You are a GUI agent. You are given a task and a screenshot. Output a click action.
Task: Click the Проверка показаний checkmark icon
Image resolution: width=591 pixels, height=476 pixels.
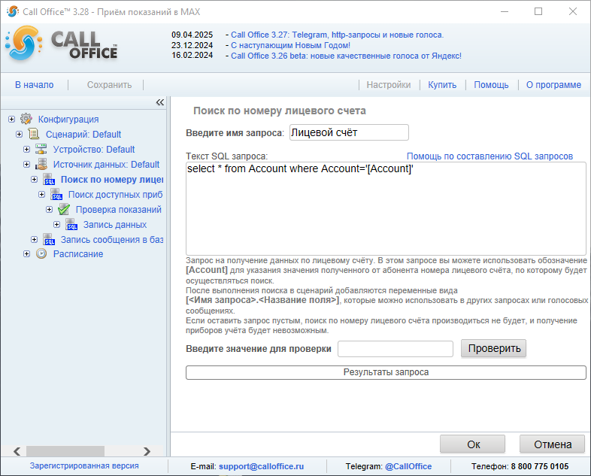tap(64, 210)
